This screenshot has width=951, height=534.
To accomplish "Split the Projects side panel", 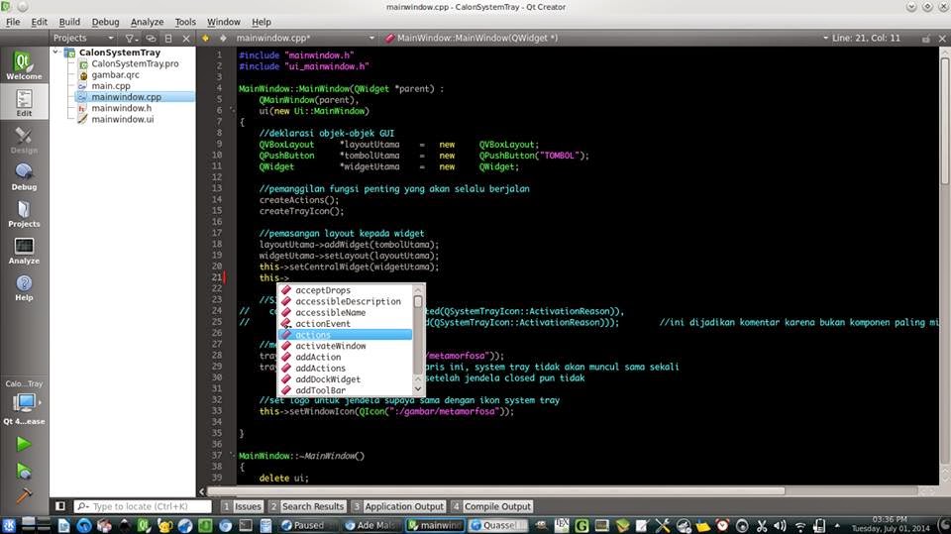I will pyautogui.click(x=168, y=39).
